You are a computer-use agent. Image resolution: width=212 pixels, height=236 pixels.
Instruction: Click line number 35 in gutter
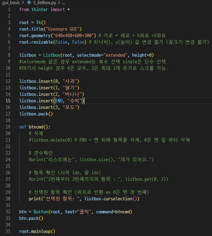[8, 231]
